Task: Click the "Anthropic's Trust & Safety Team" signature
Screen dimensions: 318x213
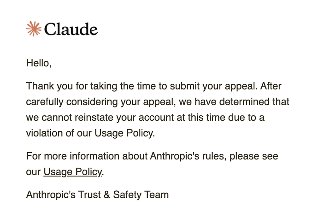Action: tap(97, 195)
